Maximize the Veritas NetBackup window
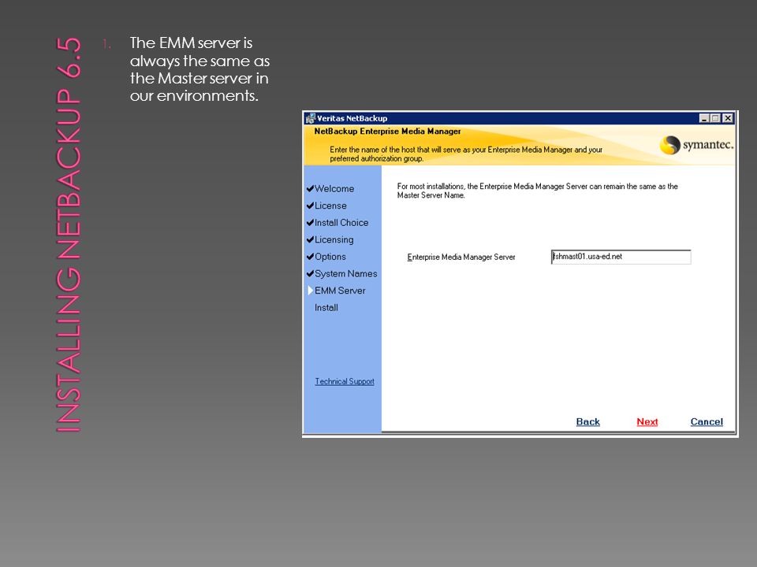 click(715, 118)
